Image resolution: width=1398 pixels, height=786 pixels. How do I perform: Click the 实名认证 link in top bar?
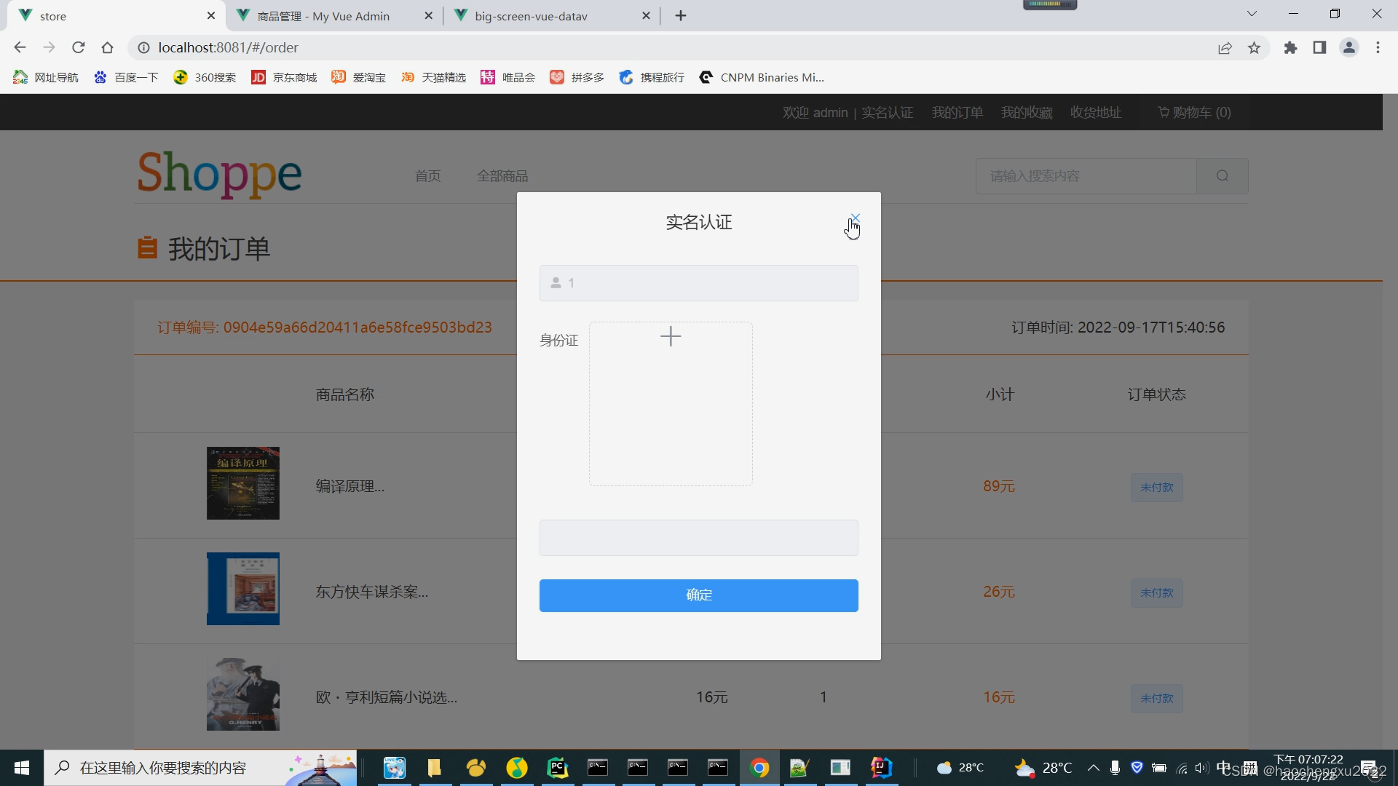pos(887,113)
